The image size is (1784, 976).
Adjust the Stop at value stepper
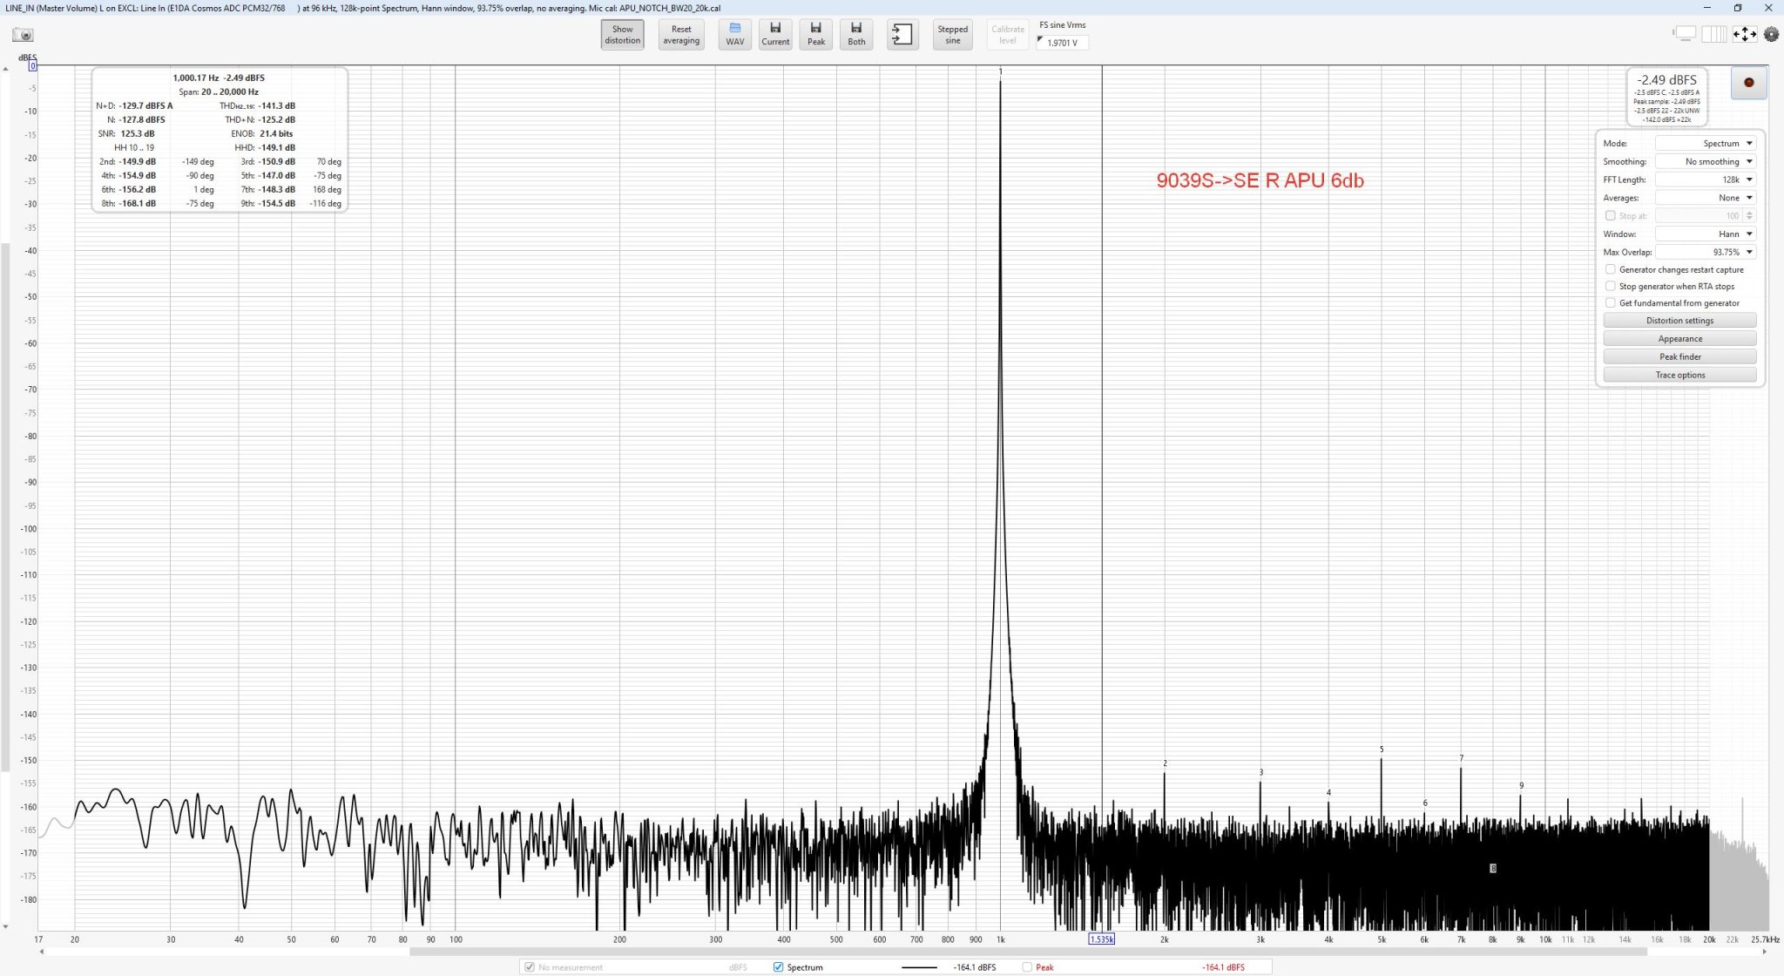coord(1749,215)
